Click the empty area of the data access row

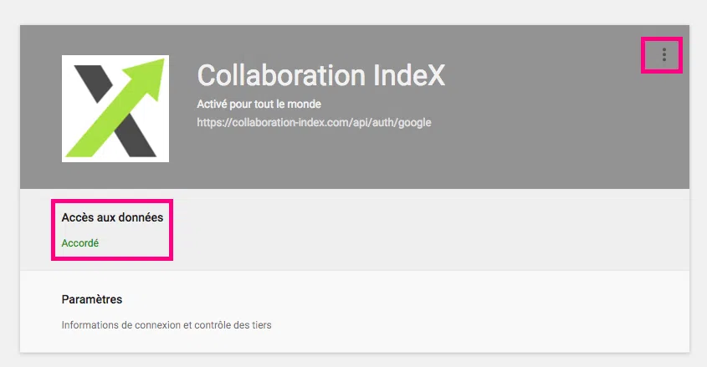tap(428, 230)
